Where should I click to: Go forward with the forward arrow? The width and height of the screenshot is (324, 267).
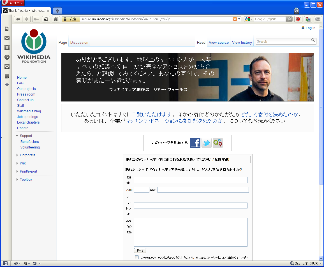[26, 19]
